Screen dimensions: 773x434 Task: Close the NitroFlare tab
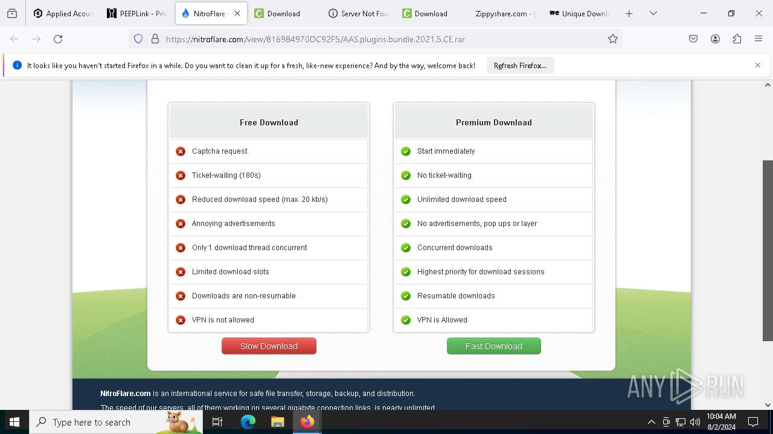click(237, 13)
